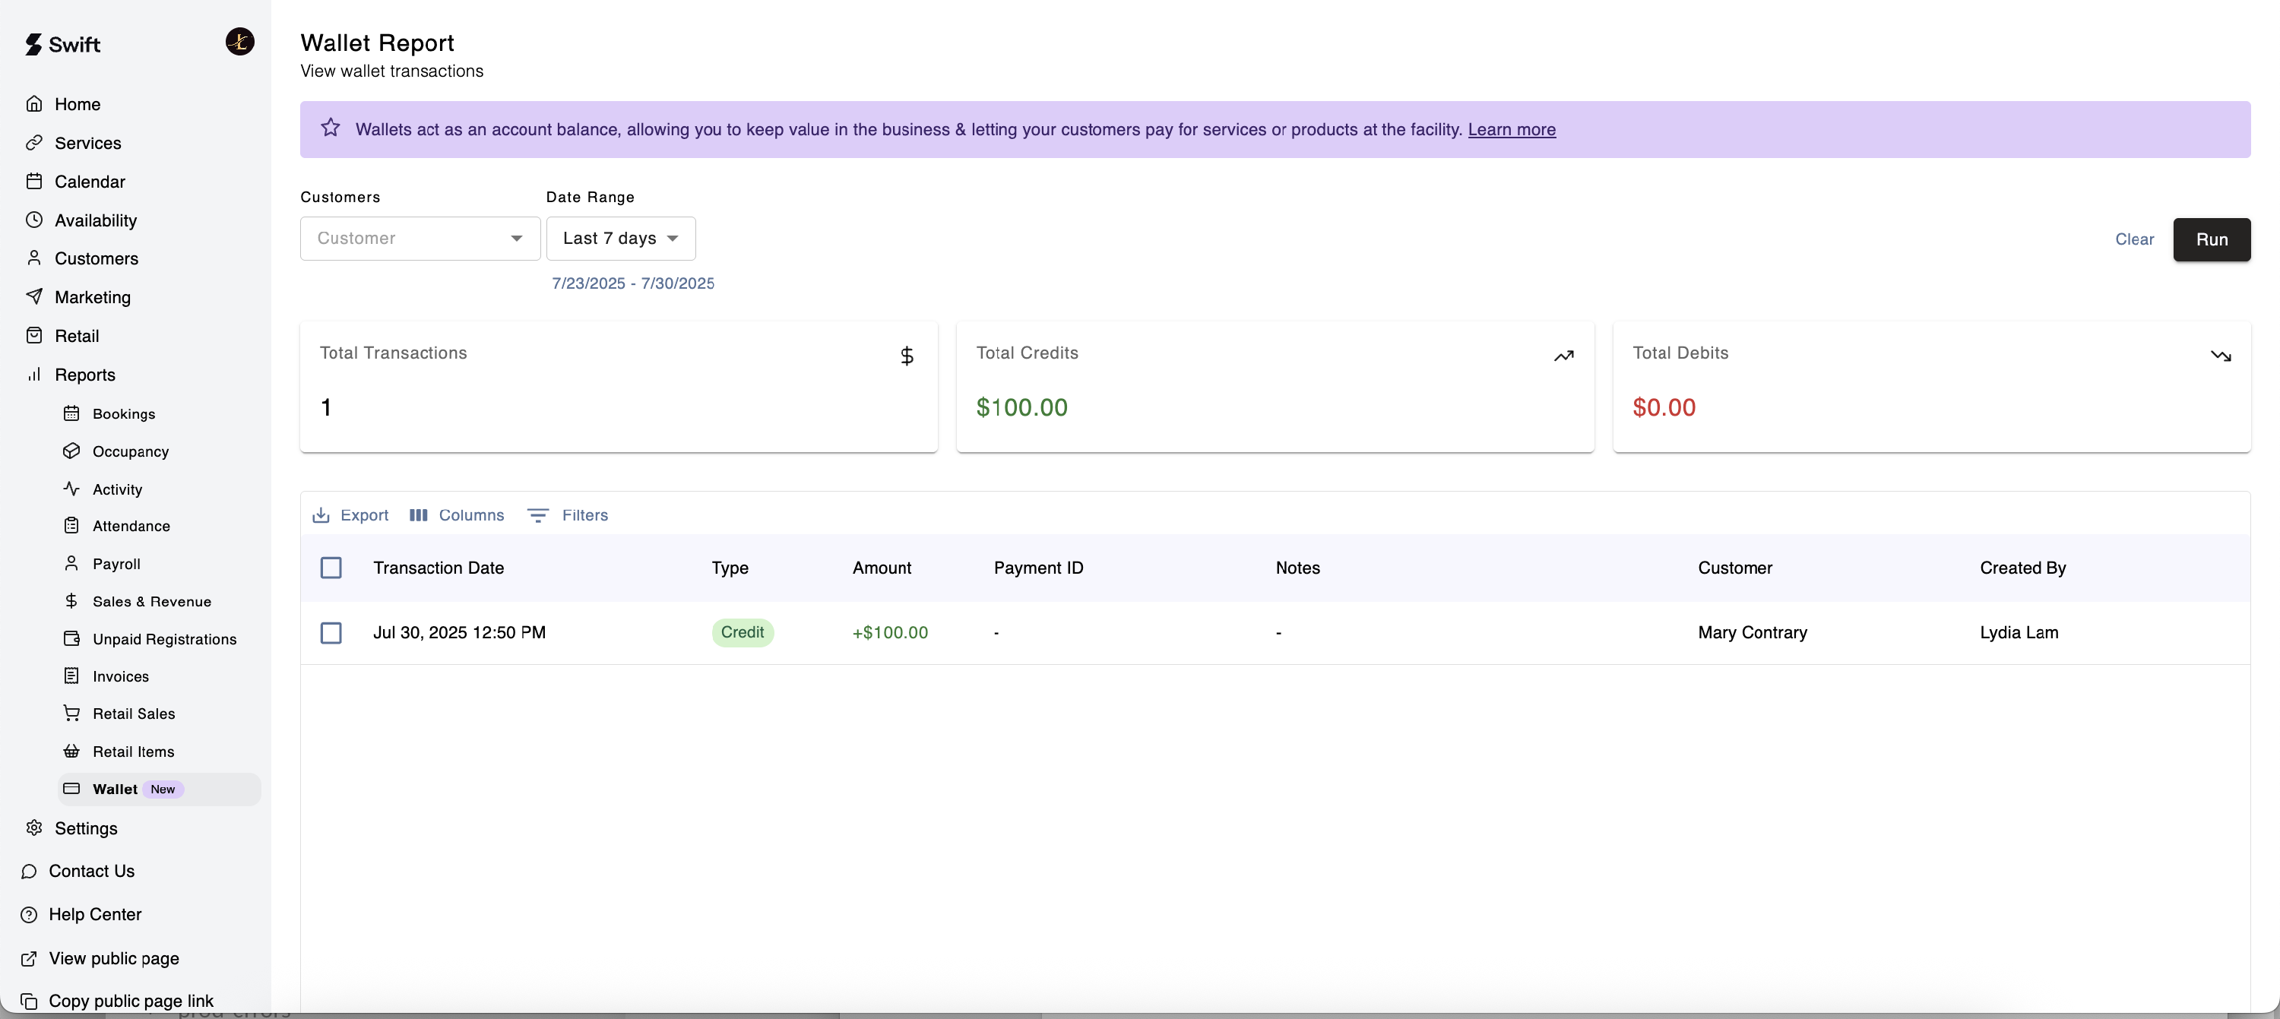Click the user avatar icon in sidebar
Image resolution: width=2280 pixels, height=1019 pixels.
tap(240, 42)
